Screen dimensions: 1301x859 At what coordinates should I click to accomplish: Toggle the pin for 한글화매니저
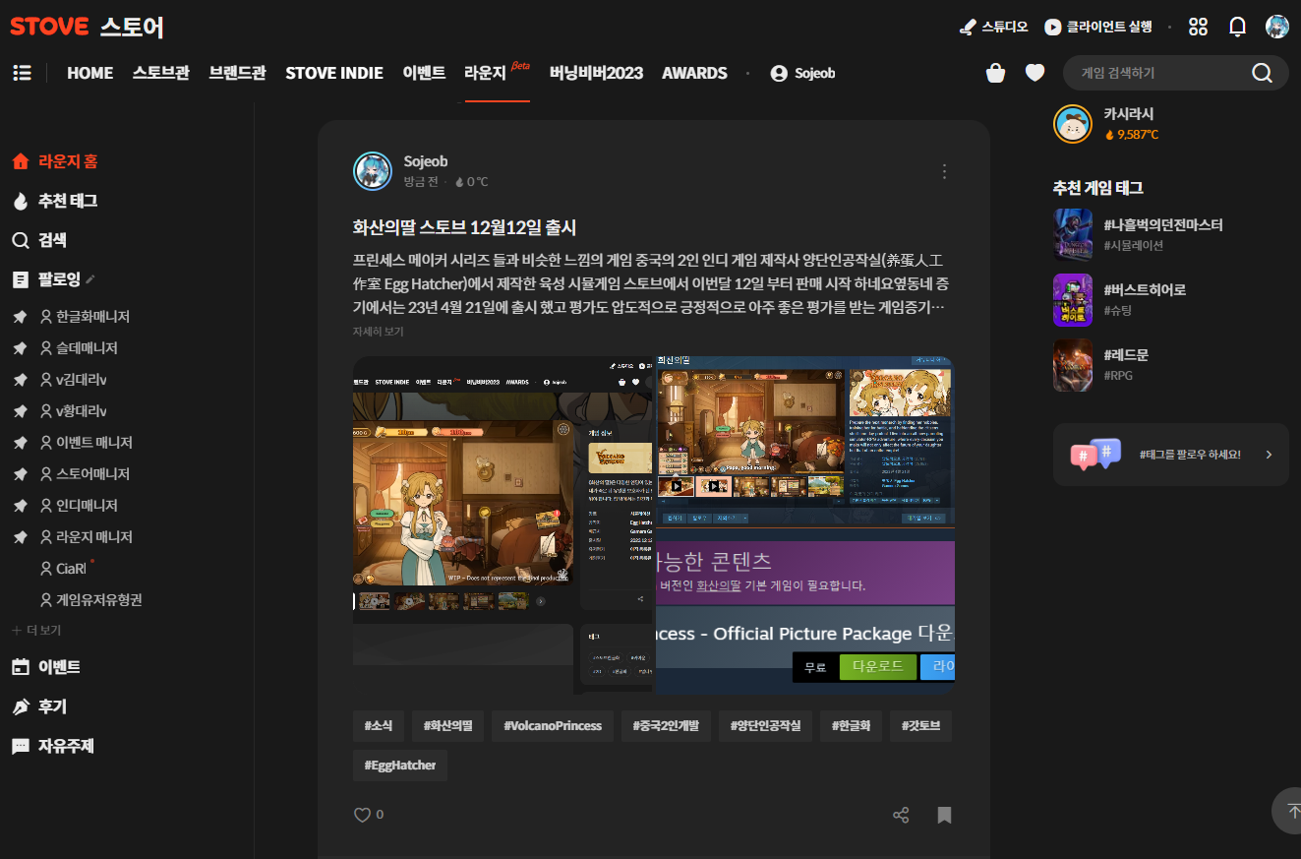(20, 317)
